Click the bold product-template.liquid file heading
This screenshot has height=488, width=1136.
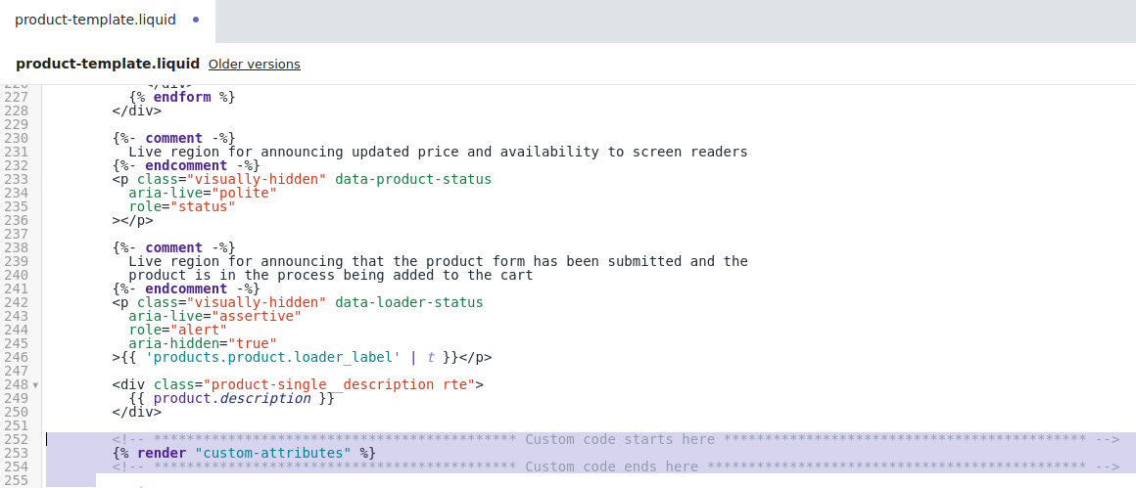[108, 64]
